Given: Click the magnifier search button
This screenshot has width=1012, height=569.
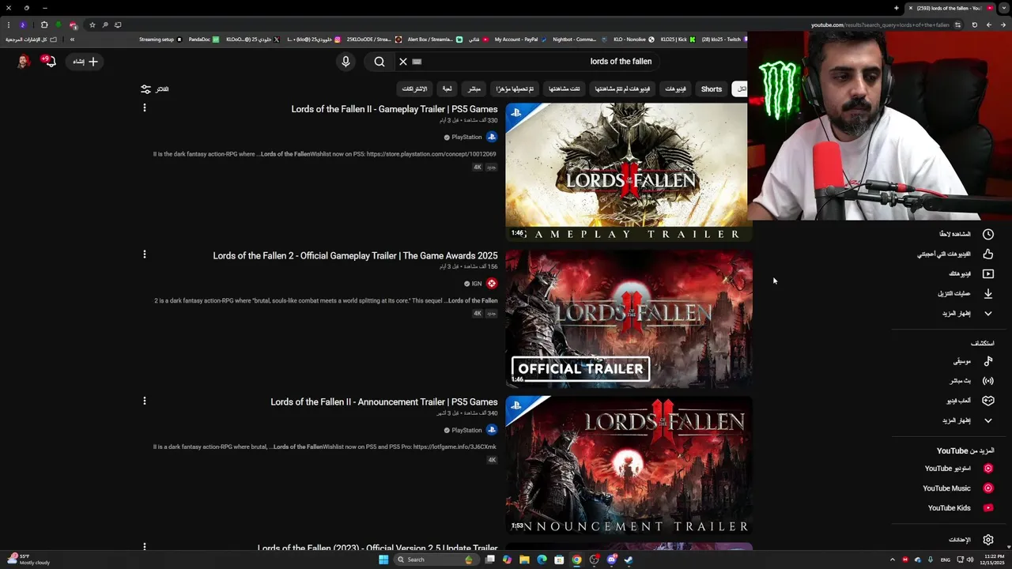Looking at the screenshot, I should pyautogui.click(x=379, y=62).
